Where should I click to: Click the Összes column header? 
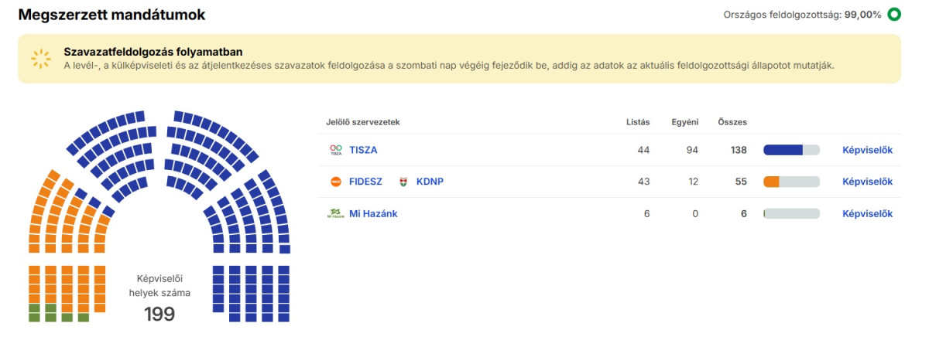(x=732, y=122)
